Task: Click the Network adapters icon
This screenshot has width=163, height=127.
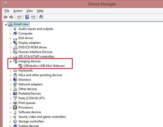Action: click(15, 84)
